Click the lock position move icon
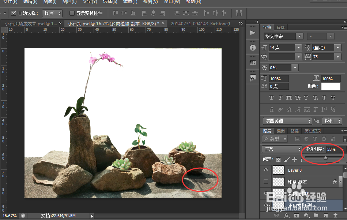 [295, 159]
